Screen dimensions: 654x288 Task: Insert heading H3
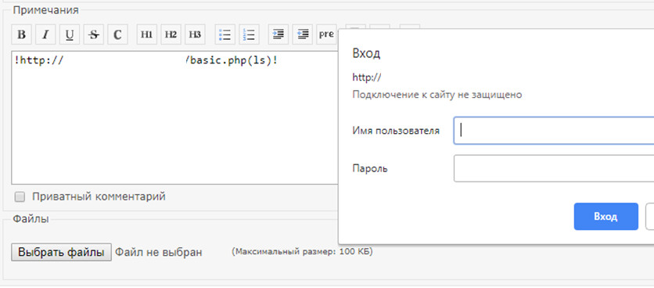pyautogui.click(x=195, y=34)
